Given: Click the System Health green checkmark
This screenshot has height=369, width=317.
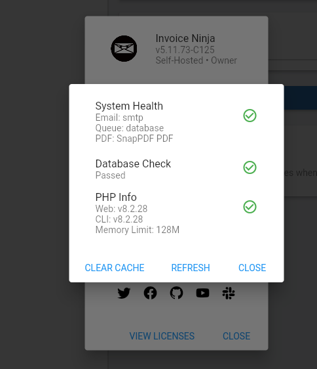Looking at the screenshot, I should pyautogui.click(x=250, y=116).
